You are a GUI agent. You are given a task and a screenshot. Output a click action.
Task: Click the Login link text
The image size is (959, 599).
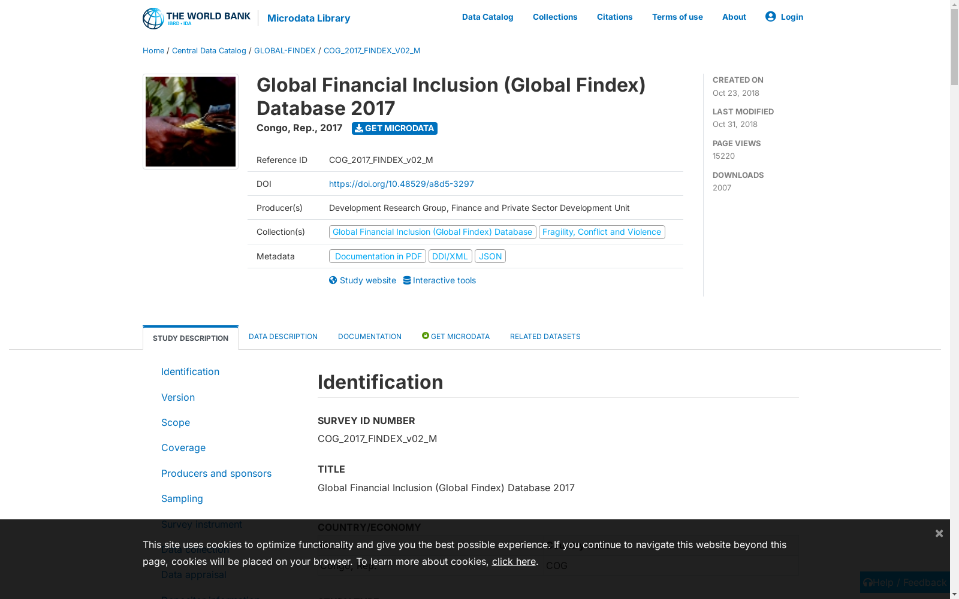pos(792,17)
